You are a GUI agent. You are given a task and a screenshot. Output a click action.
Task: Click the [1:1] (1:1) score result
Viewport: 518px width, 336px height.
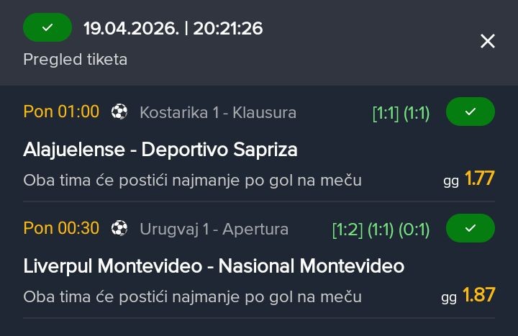(x=401, y=113)
